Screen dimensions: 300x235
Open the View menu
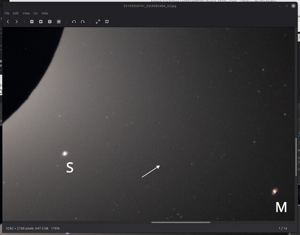point(26,13)
